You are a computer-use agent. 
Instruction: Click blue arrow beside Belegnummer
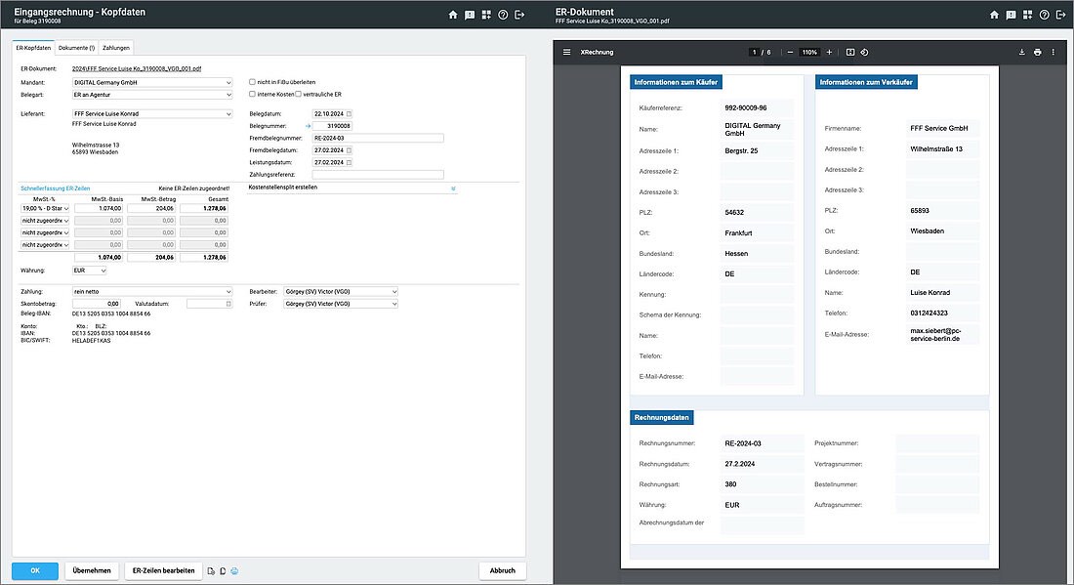(308, 126)
